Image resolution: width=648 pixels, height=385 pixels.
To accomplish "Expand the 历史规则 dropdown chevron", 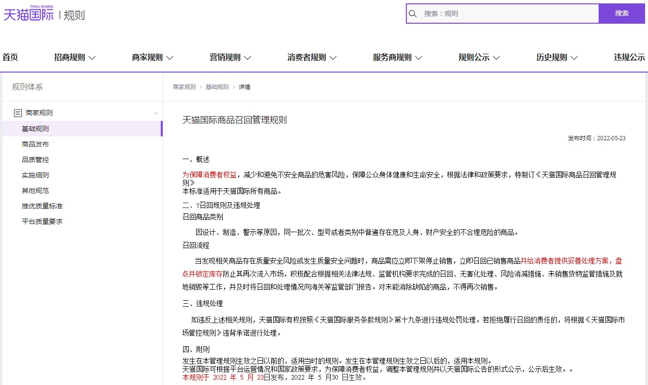I will click(574, 58).
